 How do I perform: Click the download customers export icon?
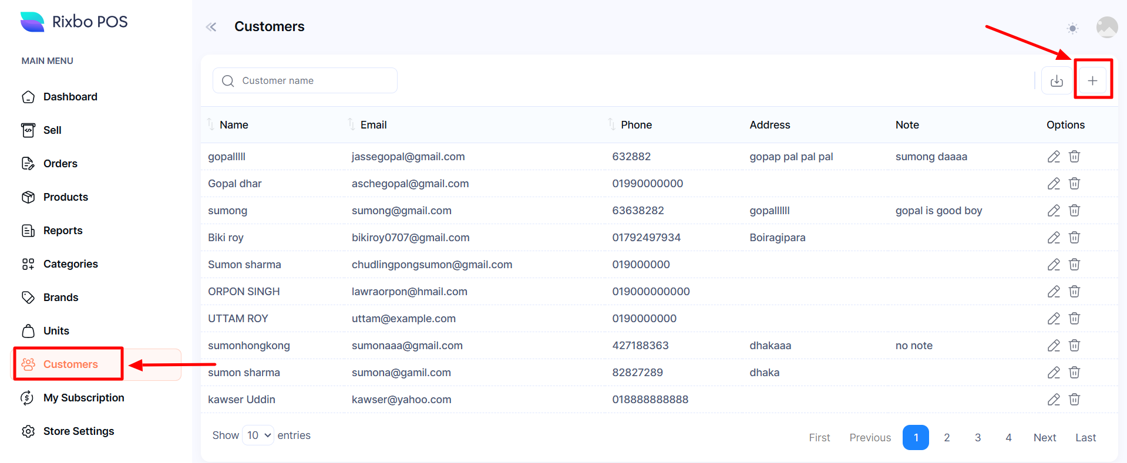pos(1056,80)
